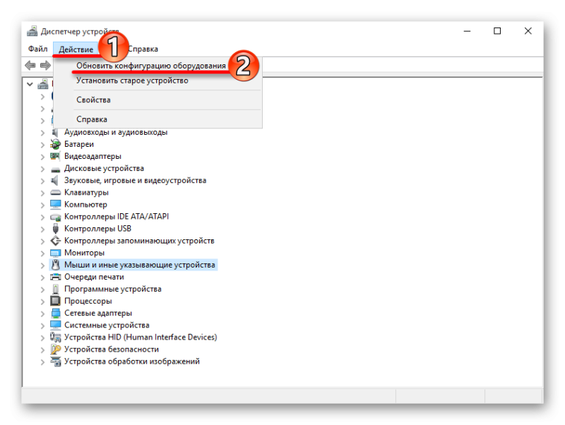Open the Справка menu in menu bar
Screen dimensions: 565x425
tap(143, 49)
